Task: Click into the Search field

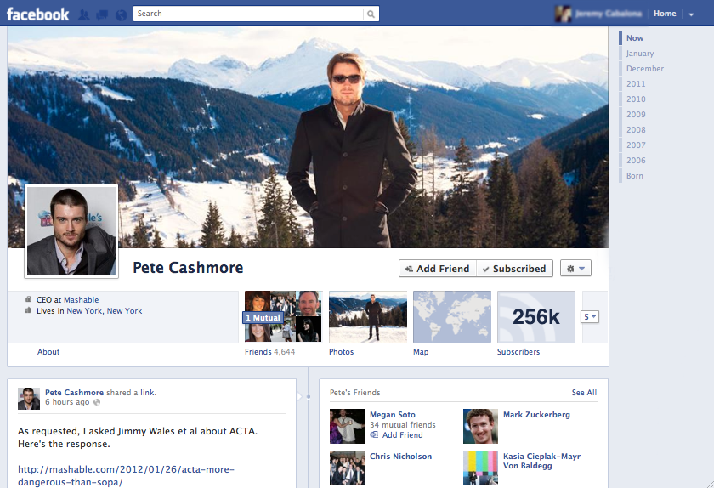Action: [x=248, y=14]
